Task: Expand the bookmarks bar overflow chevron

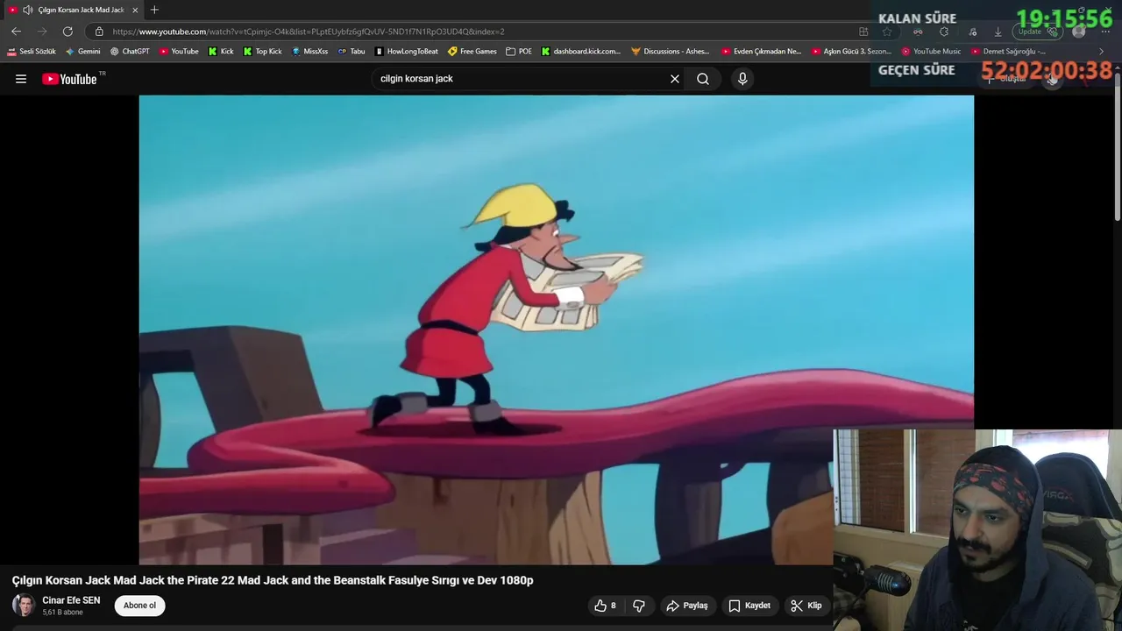Action: tap(1102, 52)
